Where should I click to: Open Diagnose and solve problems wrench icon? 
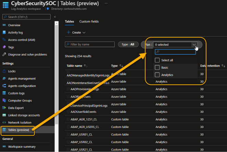(x=4, y=54)
